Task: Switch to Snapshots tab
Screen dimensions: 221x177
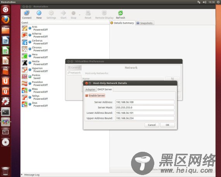Action: 145,23
